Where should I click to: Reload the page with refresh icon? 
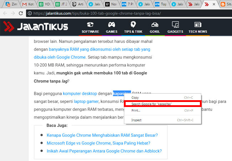coord(21,13)
